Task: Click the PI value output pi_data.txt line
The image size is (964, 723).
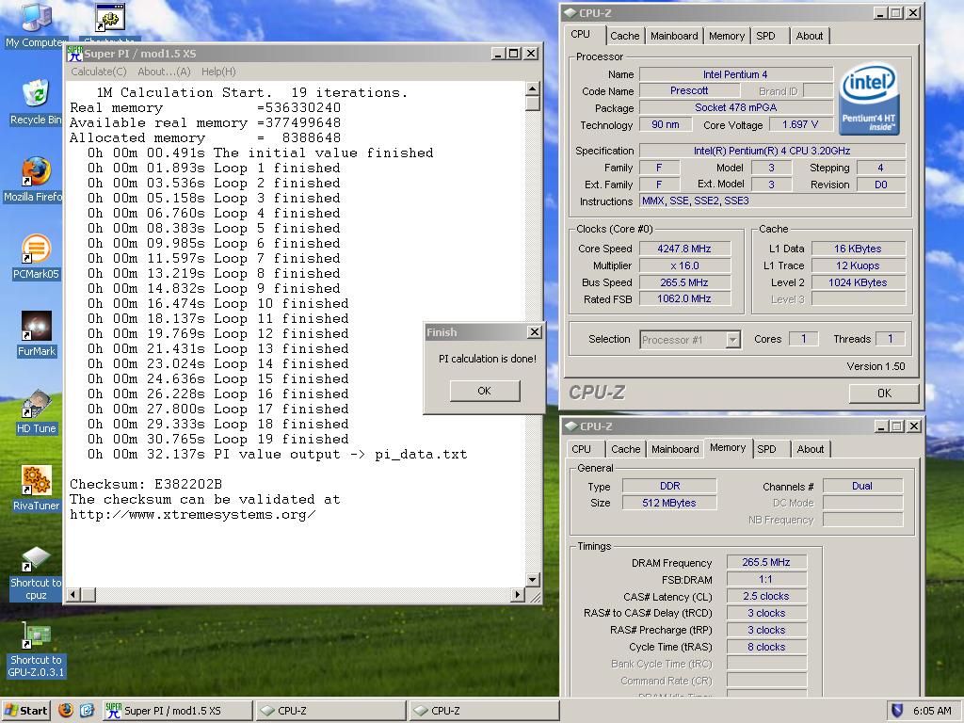Action: tap(277, 455)
